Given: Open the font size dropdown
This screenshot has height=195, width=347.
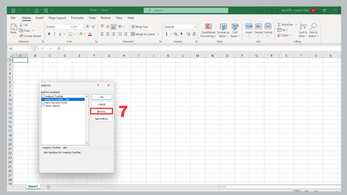Looking at the screenshot, I should click(83, 27).
